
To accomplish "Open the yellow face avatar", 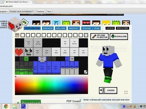I will click(x=106, y=23).
